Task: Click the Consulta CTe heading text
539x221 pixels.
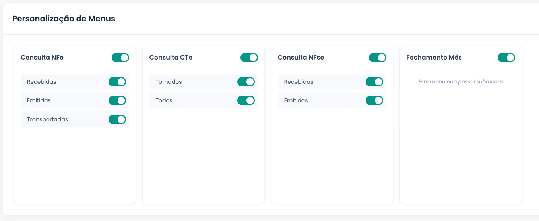Action: [x=171, y=58]
